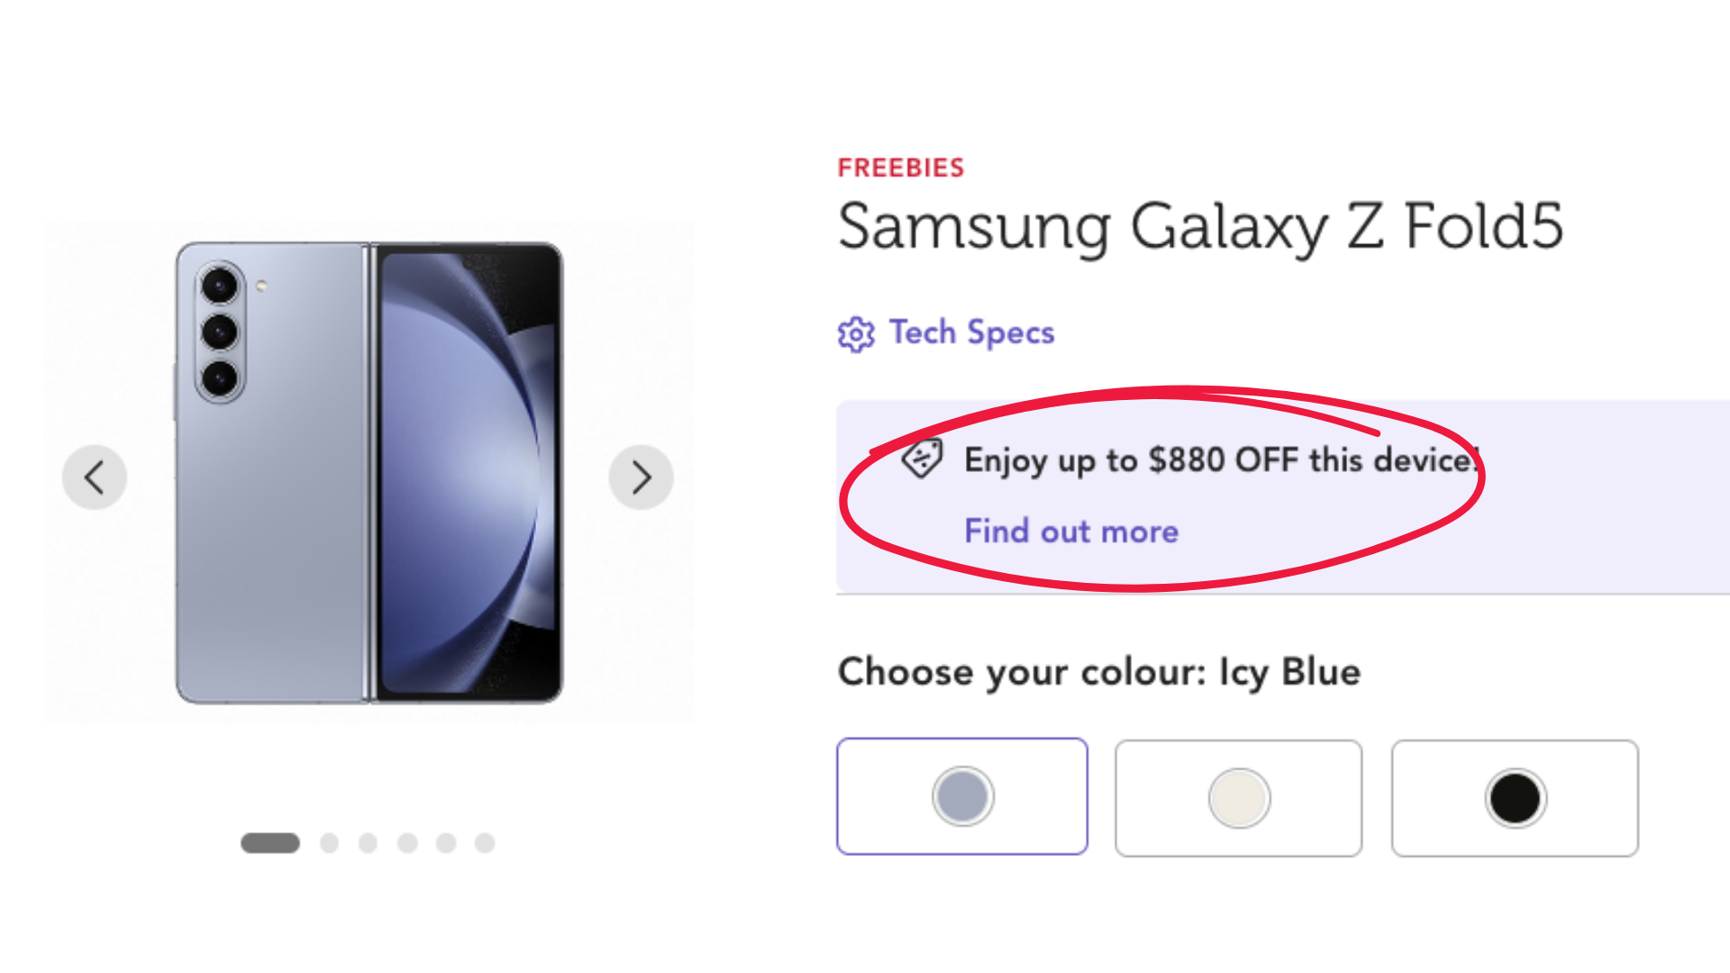Click the Tech Specs gear icon
The width and height of the screenshot is (1730, 973).
(856, 333)
